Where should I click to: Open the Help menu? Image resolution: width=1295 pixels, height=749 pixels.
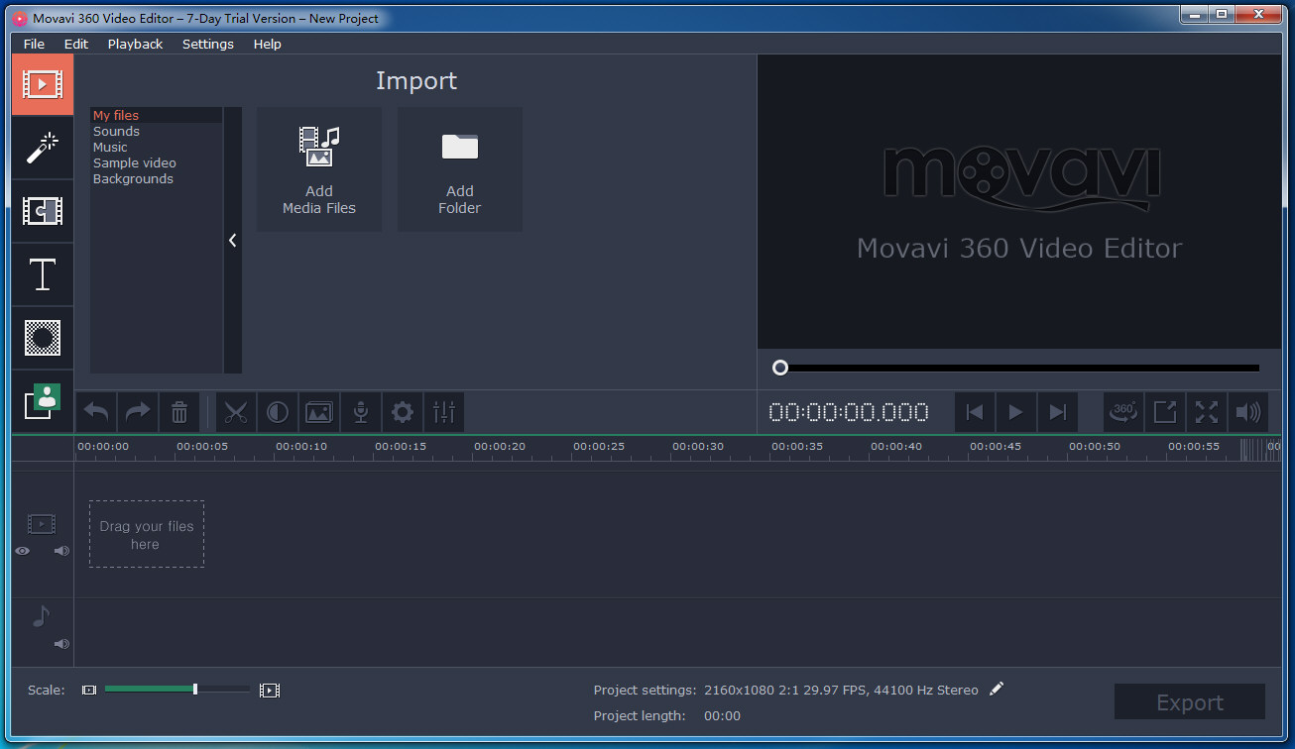(268, 44)
